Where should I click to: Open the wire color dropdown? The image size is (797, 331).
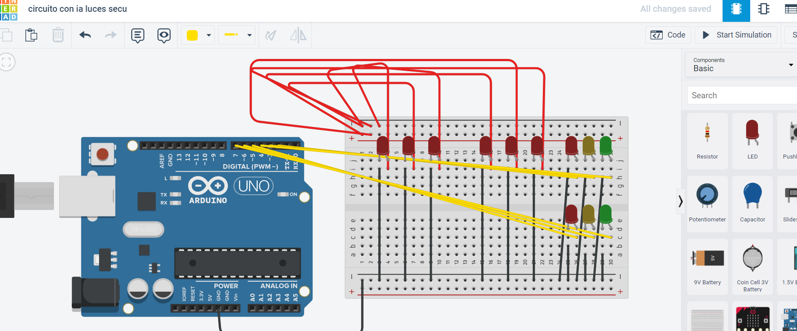pos(209,35)
